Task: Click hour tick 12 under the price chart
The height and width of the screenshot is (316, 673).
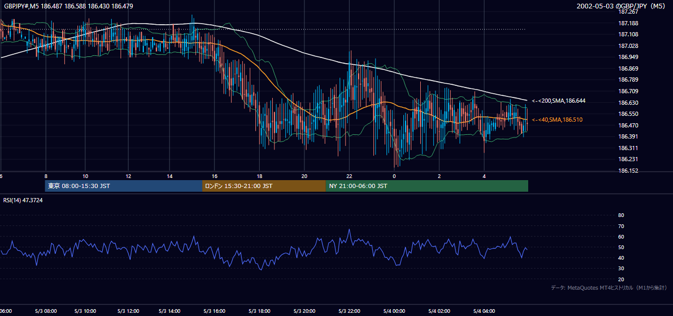Action: coord(128,176)
